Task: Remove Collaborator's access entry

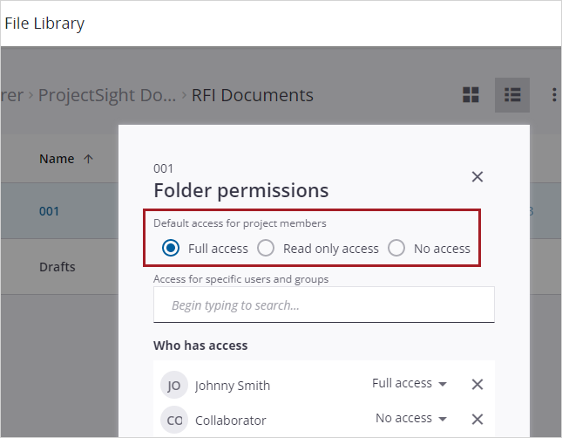Action: 477,419
